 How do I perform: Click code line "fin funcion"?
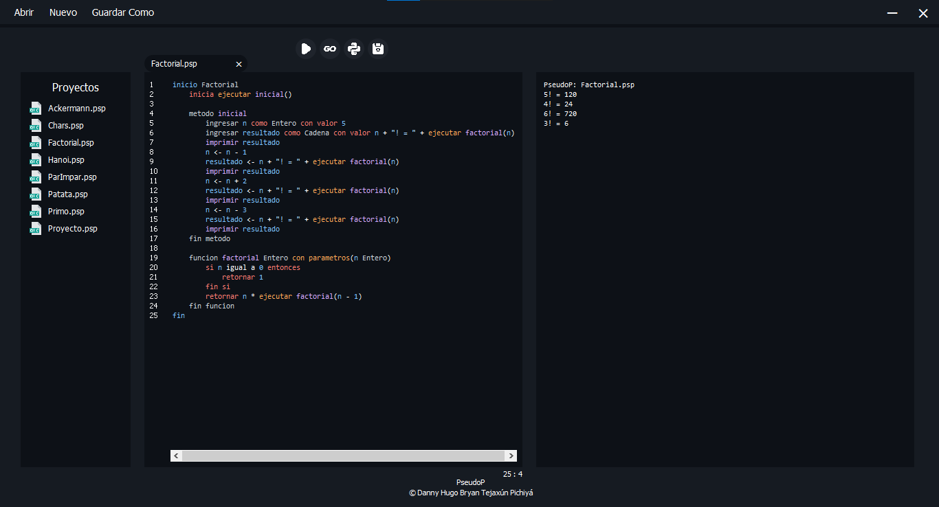tap(212, 306)
